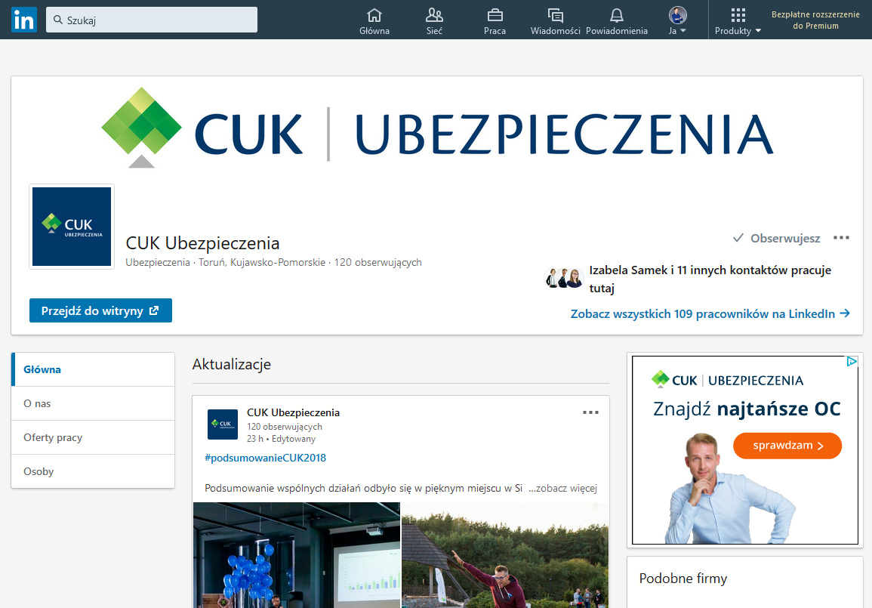Click the 120 obserwujących text under post
Image resolution: width=872 pixels, height=608 pixels.
coord(285,427)
